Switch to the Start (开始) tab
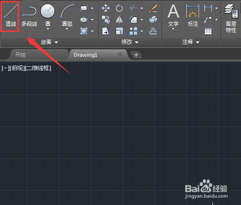Image resolution: width=241 pixels, height=205 pixels. 20,55
